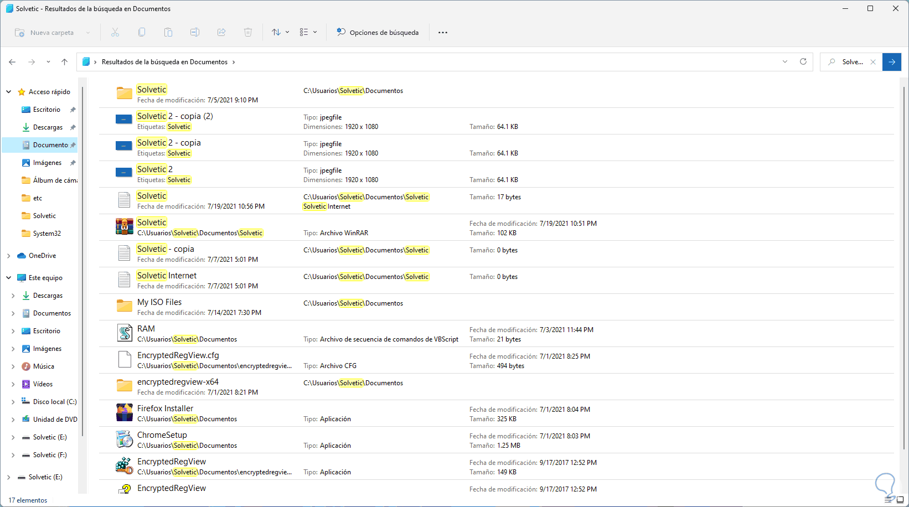This screenshot has width=909, height=507.
Task: Select the Firefox Installer application icon
Action: 124,413
